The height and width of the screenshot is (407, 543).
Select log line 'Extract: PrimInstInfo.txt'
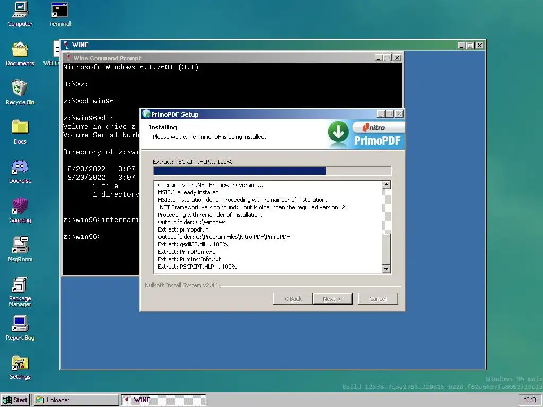(x=189, y=259)
